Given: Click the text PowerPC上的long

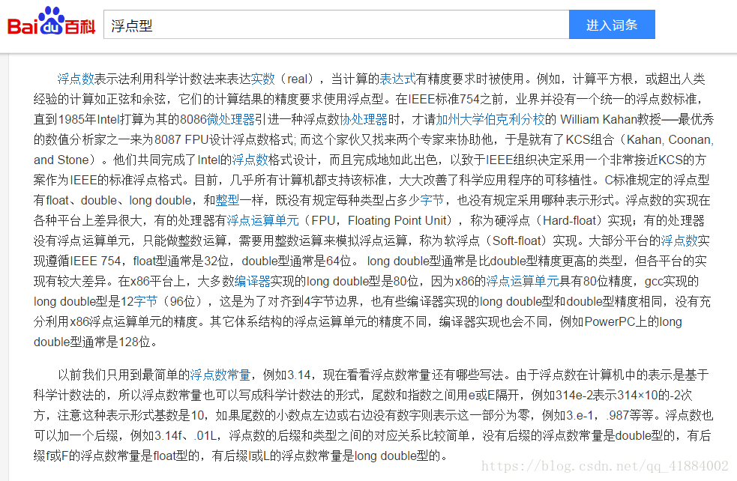Looking at the screenshot, I should pos(633,321).
